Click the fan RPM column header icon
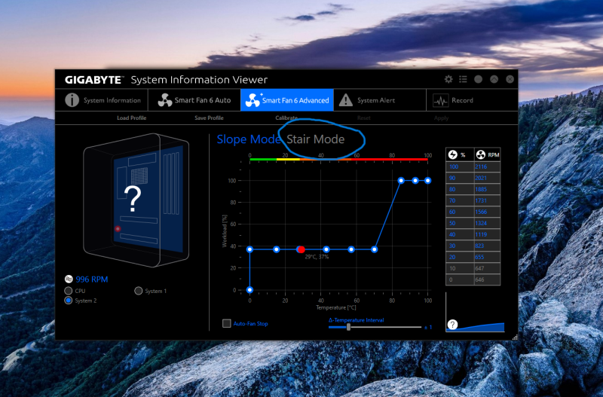 tap(480, 154)
